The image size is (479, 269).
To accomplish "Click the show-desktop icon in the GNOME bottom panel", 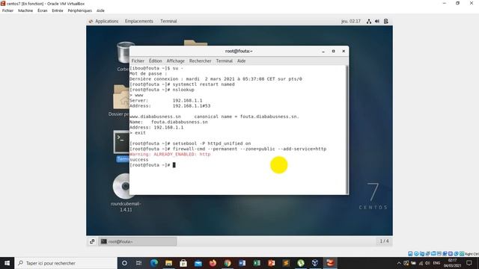I will pos(92,241).
